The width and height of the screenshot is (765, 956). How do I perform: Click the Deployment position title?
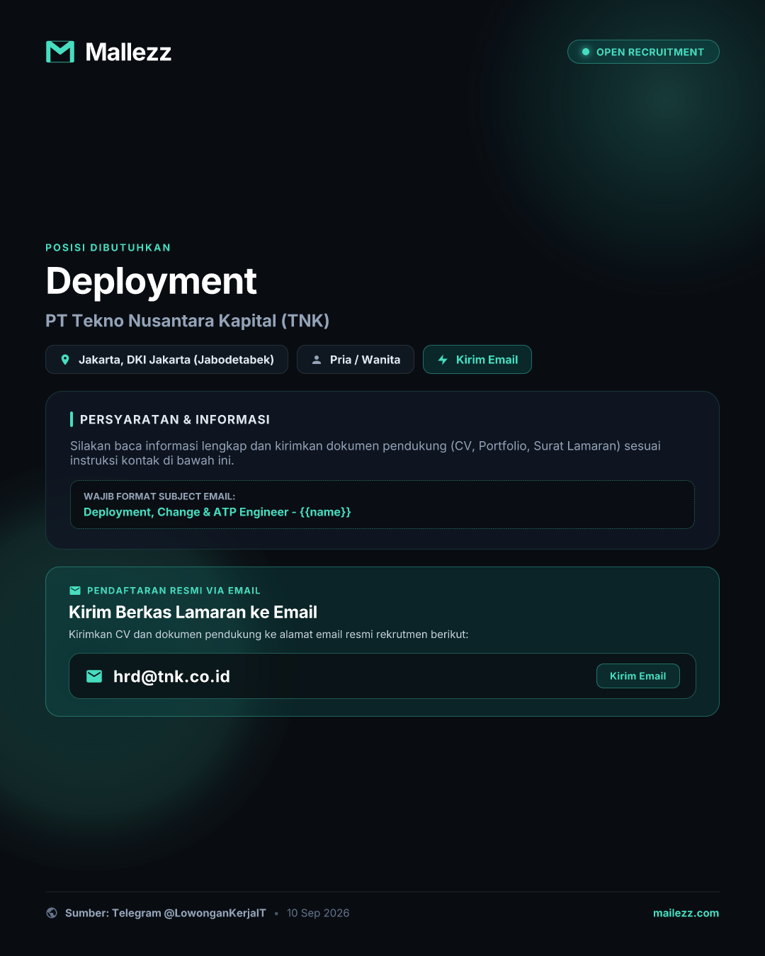[151, 281]
